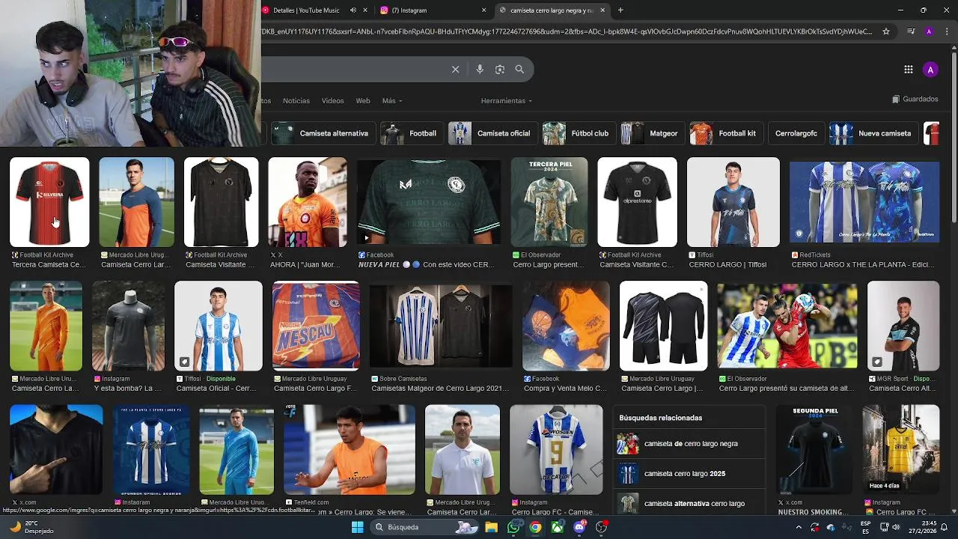Open File Explorer from taskbar
The height and width of the screenshot is (539, 958).
point(491,527)
